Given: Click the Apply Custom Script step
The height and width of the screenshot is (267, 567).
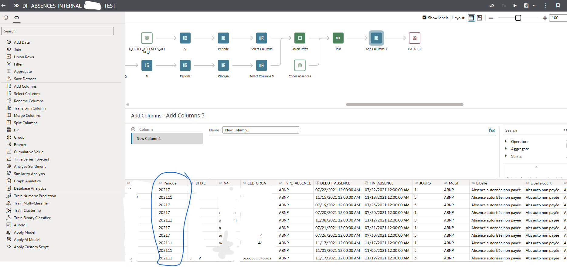Looking at the screenshot, I should pyautogui.click(x=31, y=247).
